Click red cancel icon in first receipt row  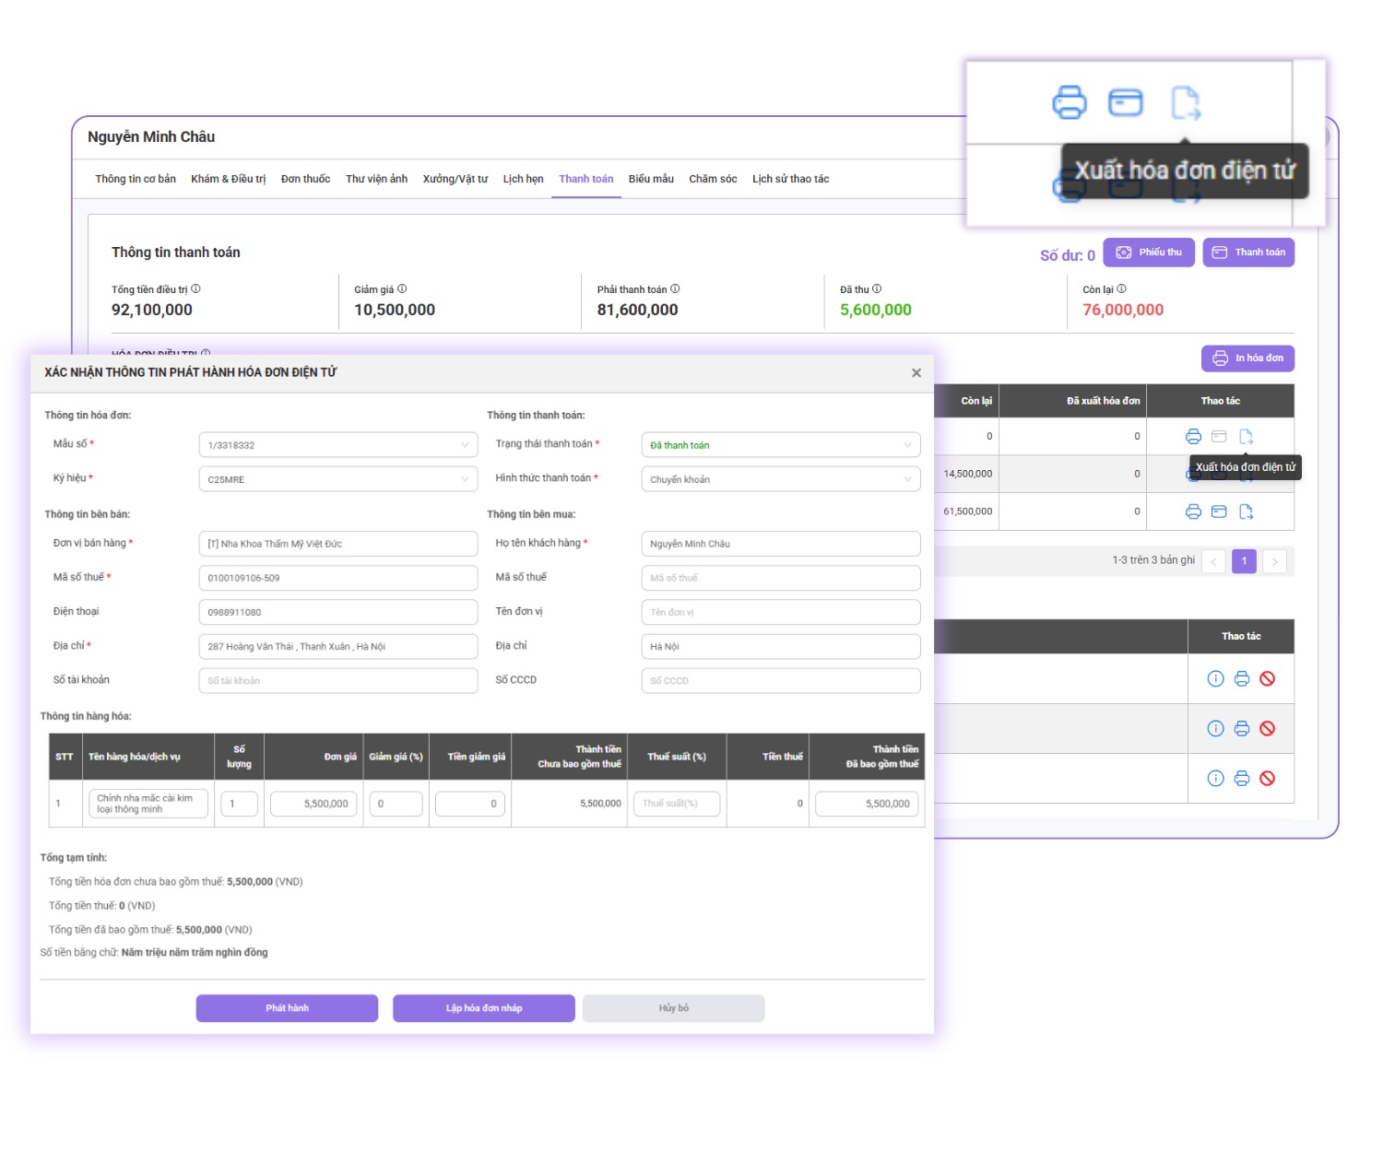(x=1268, y=679)
